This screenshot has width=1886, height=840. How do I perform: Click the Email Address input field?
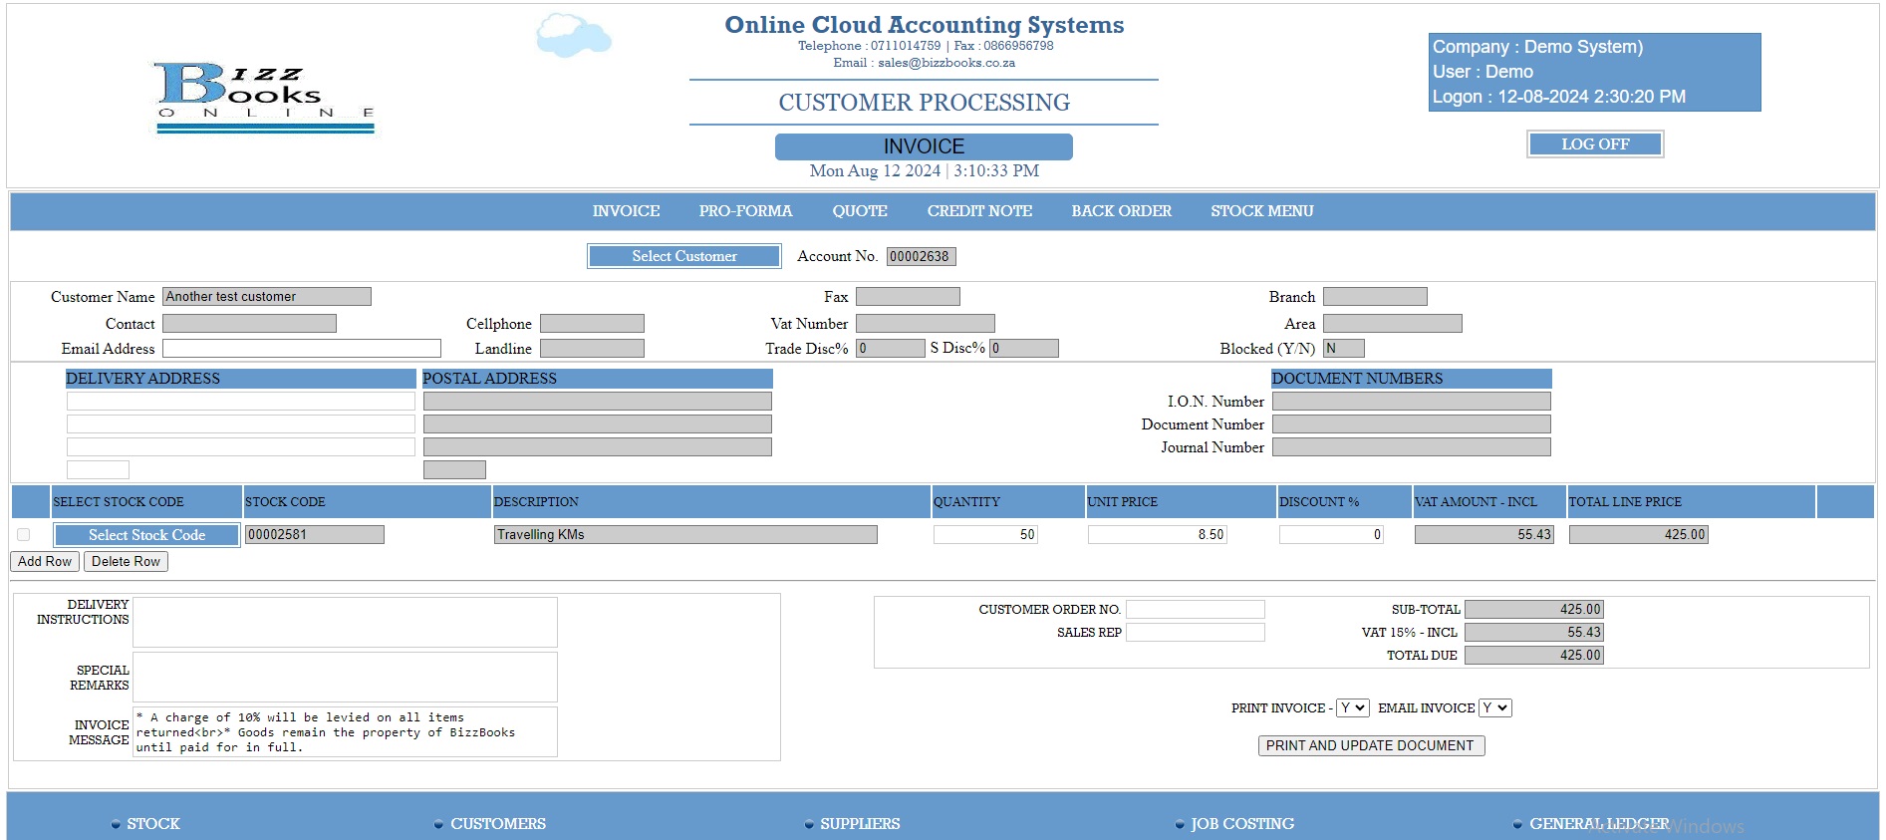tap(301, 349)
